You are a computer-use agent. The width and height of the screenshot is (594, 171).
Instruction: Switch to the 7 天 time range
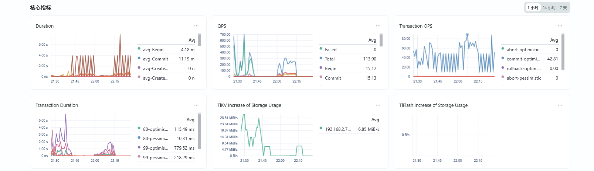pos(563,8)
